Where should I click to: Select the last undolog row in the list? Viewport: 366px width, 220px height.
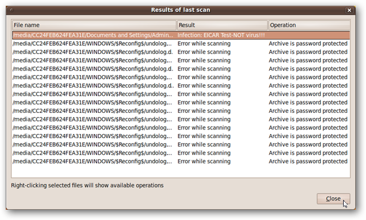point(181,162)
